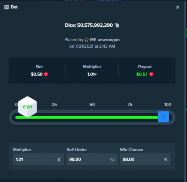
Task: Click the $0.51 payout amount
Action: (142, 74)
